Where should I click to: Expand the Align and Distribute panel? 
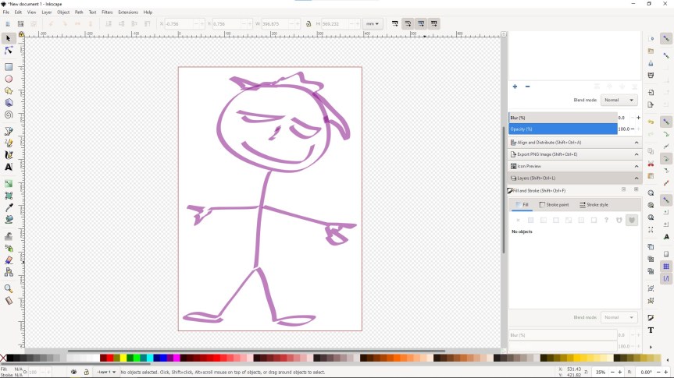coord(574,143)
